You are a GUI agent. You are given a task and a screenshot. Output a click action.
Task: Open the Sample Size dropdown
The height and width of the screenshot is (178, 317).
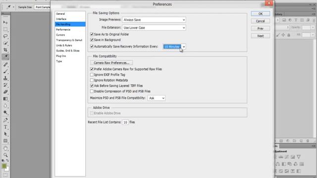[x=42, y=7]
